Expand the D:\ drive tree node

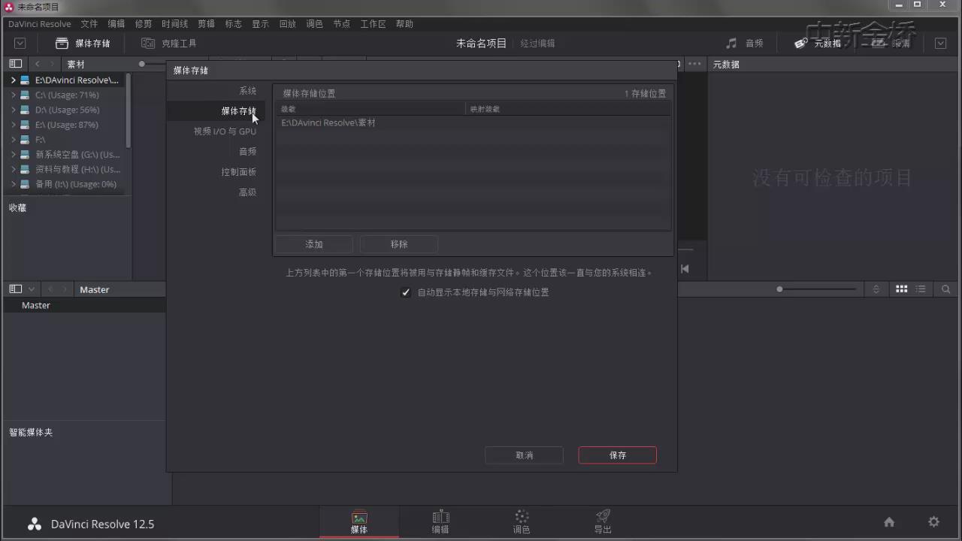point(14,110)
